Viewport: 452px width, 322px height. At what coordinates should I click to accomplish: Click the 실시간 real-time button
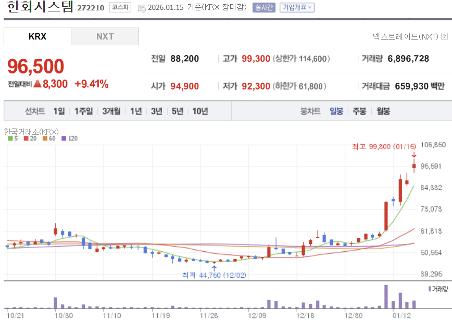tap(264, 7)
